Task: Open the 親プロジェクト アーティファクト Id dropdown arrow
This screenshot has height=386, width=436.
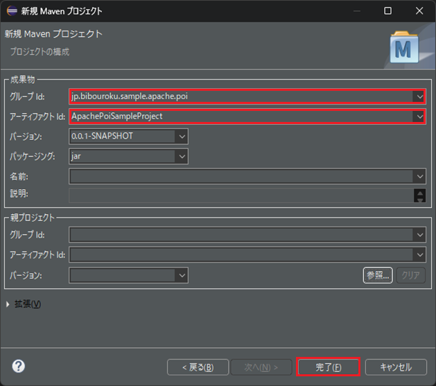Action: click(419, 255)
